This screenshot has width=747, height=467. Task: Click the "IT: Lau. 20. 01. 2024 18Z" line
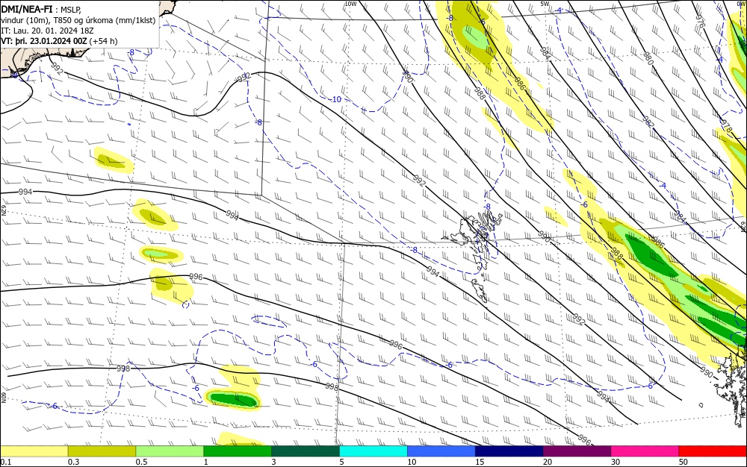click(47, 31)
